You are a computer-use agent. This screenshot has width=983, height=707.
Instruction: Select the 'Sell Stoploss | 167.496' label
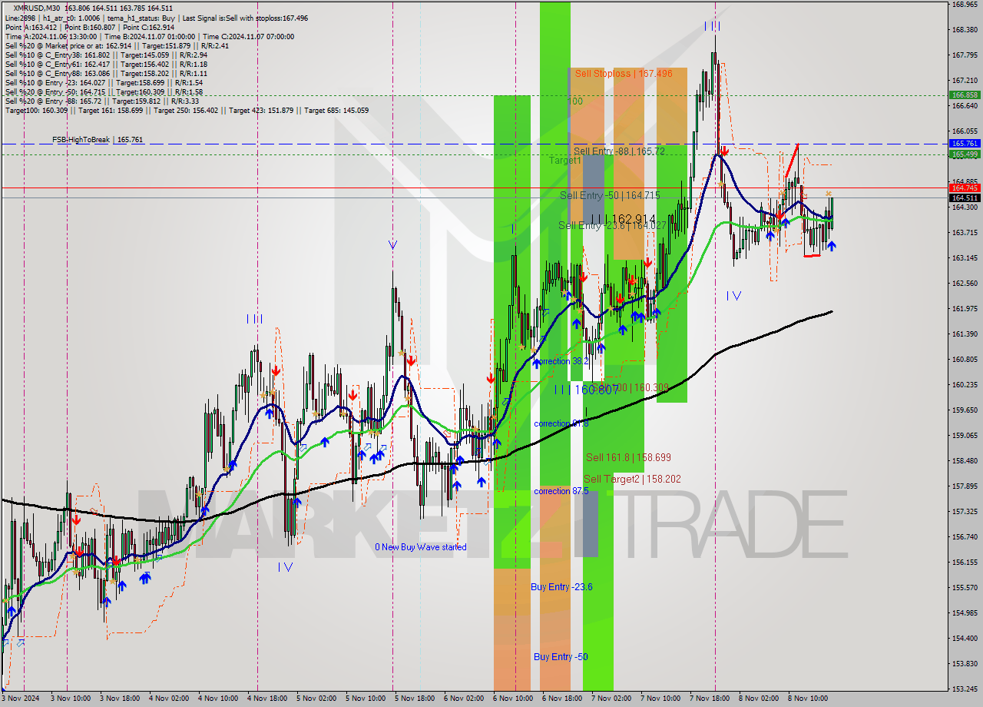click(624, 74)
